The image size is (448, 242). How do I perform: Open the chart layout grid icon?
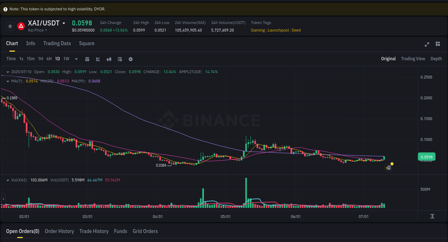click(438, 44)
